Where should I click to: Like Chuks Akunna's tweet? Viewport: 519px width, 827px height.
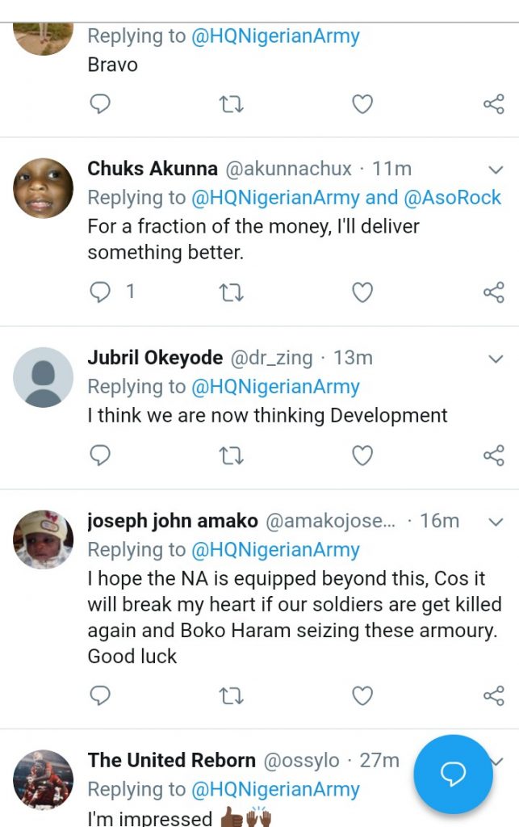coord(362,292)
